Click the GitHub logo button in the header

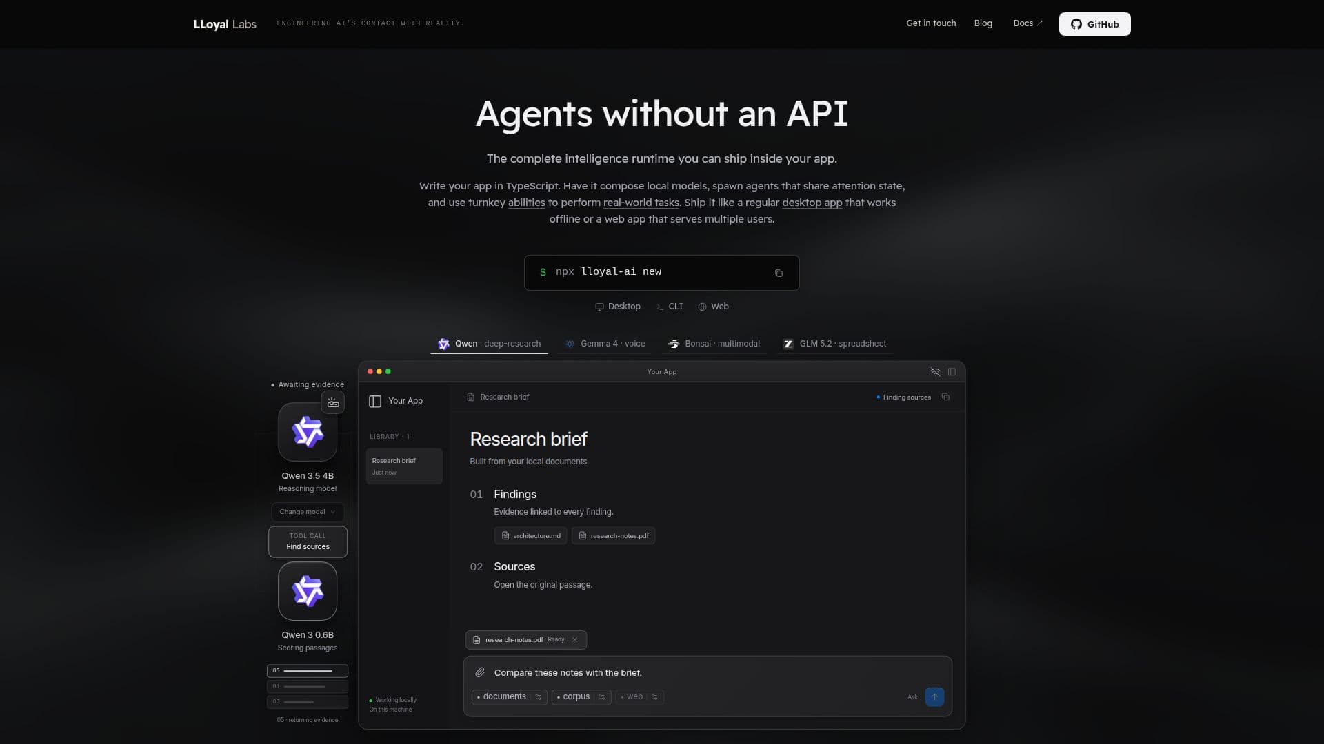[x=1094, y=24]
